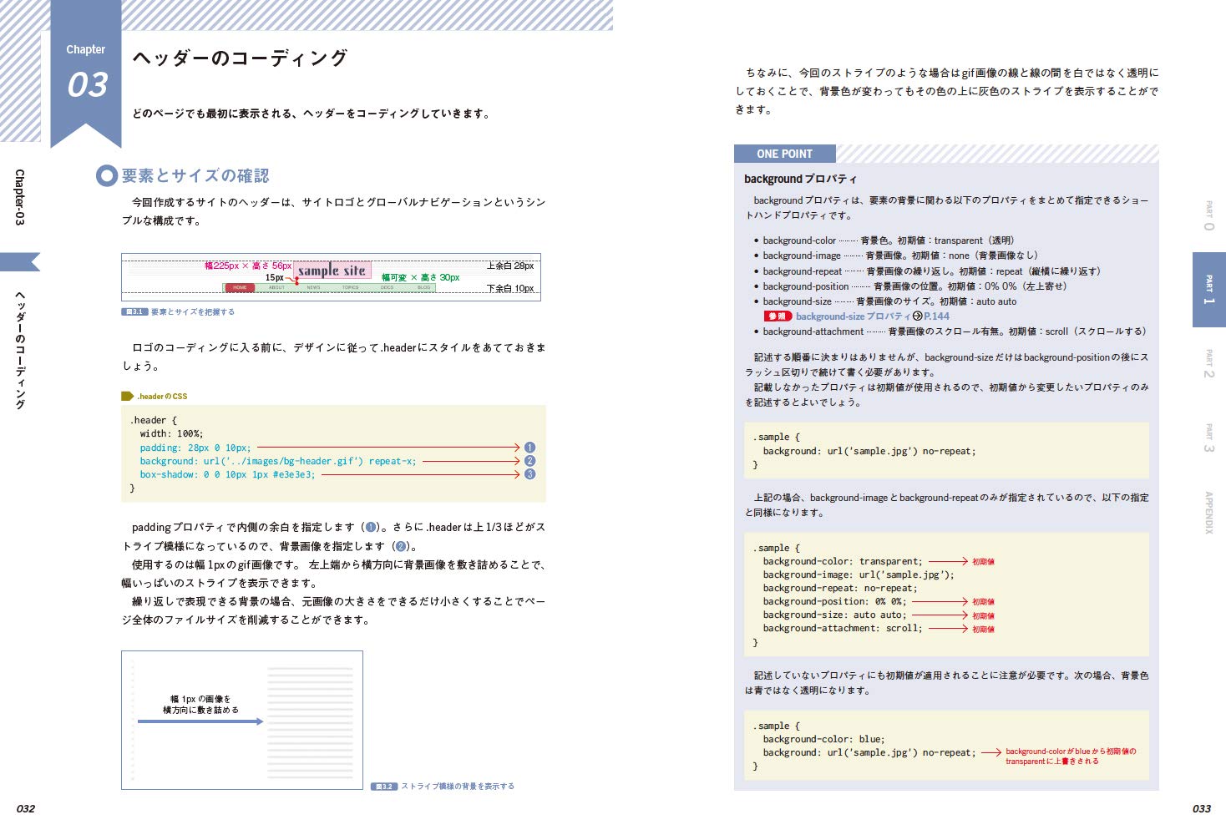The image size is (1226, 835).
Task: Click the caption 要素とサイズを把握する
Action: pos(193,312)
